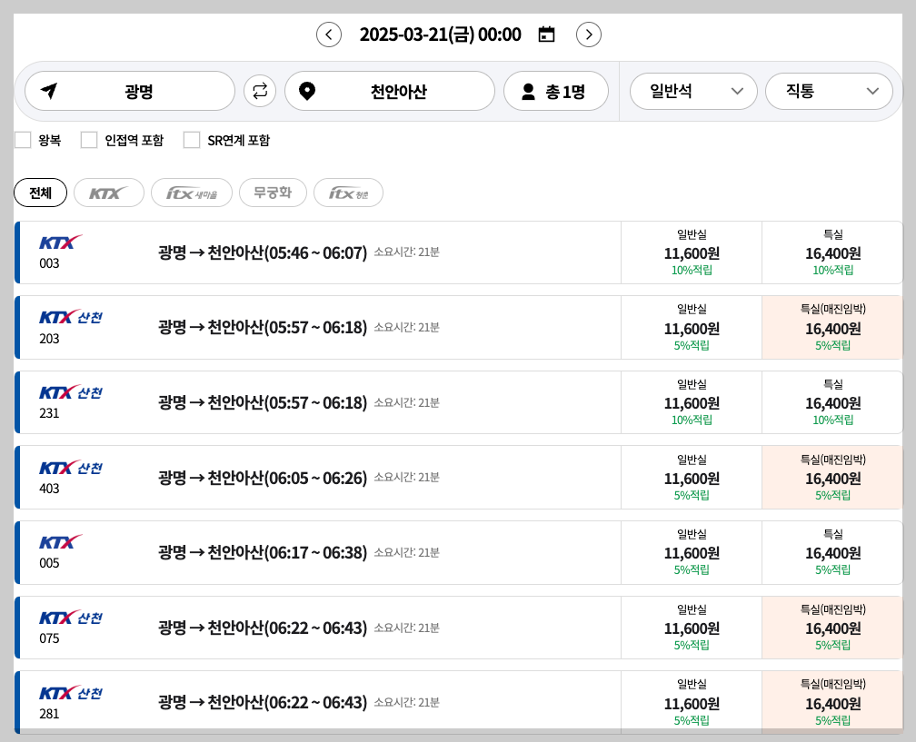Check the 인접역 포함 option
The image size is (916, 742).
(88, 140)
